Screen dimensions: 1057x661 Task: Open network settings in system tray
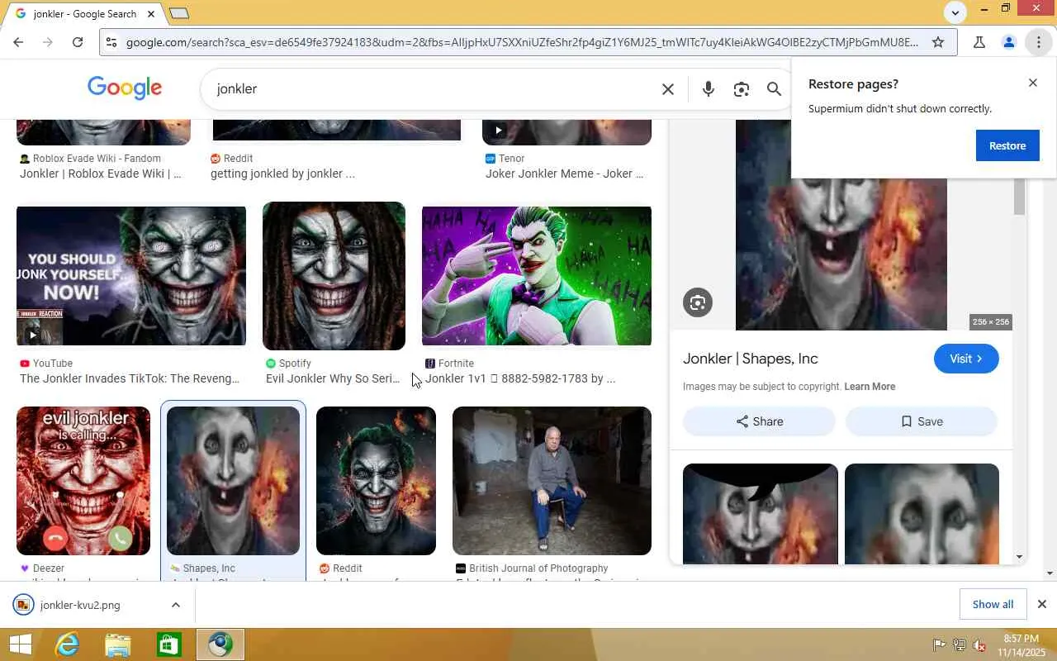[x=959, y=644]
